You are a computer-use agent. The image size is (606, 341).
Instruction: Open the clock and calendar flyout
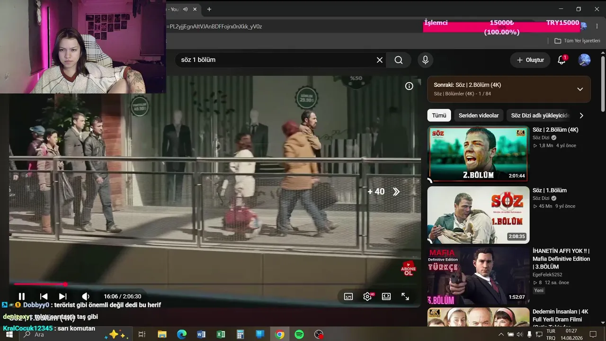[x=571, y=334]
